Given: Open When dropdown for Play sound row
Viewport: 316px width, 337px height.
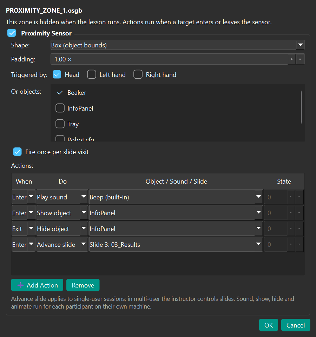Looking at the screenshot, I should pyautogui.click(x=24, y=197).
